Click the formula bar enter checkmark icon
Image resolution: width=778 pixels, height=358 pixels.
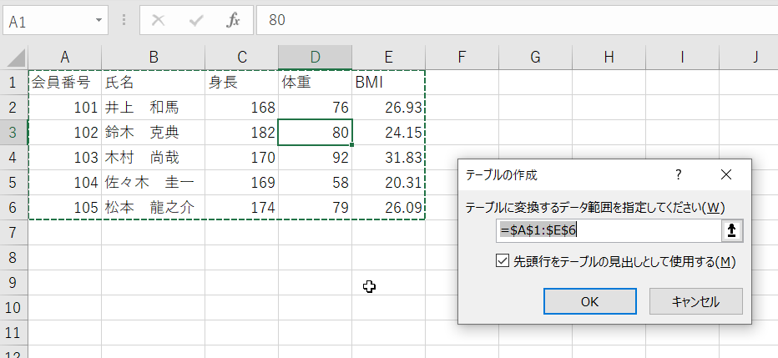click(196, 20)
